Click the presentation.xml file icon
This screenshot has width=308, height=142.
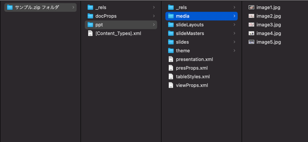[171, 59]
